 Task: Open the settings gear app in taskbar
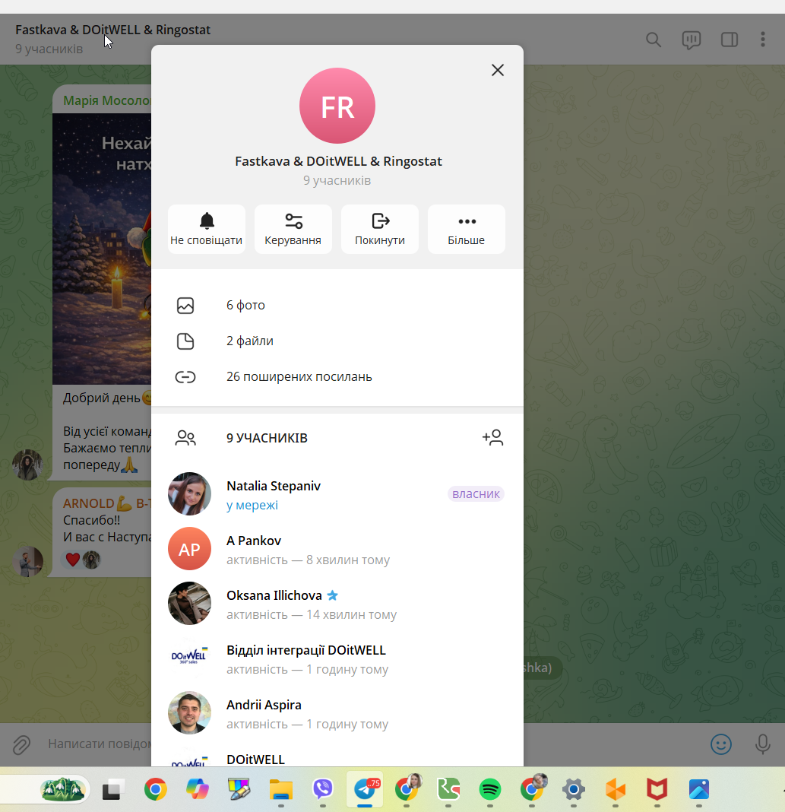click(573, 789)
